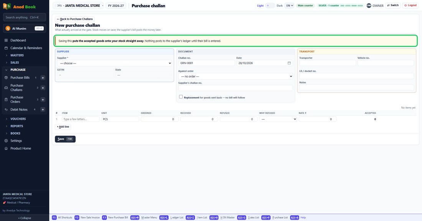This screenshot has width=422, height=221.
Task: Collapse the PURCHASE sidebar section
Action: coord(18,70)
